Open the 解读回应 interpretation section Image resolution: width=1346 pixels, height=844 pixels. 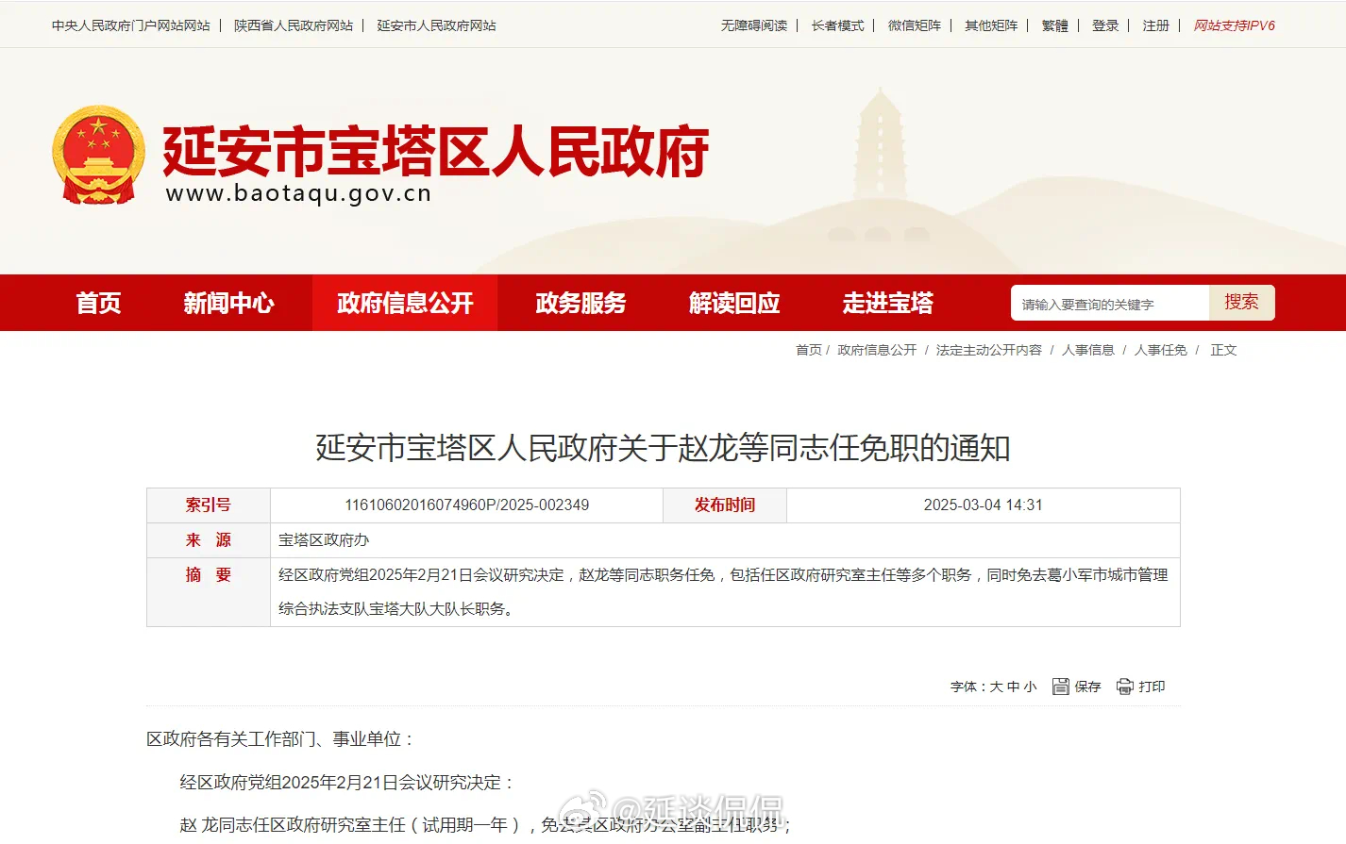(734, 303)
